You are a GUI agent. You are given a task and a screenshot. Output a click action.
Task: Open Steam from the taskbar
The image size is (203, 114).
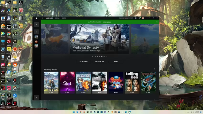coord(94,112)
